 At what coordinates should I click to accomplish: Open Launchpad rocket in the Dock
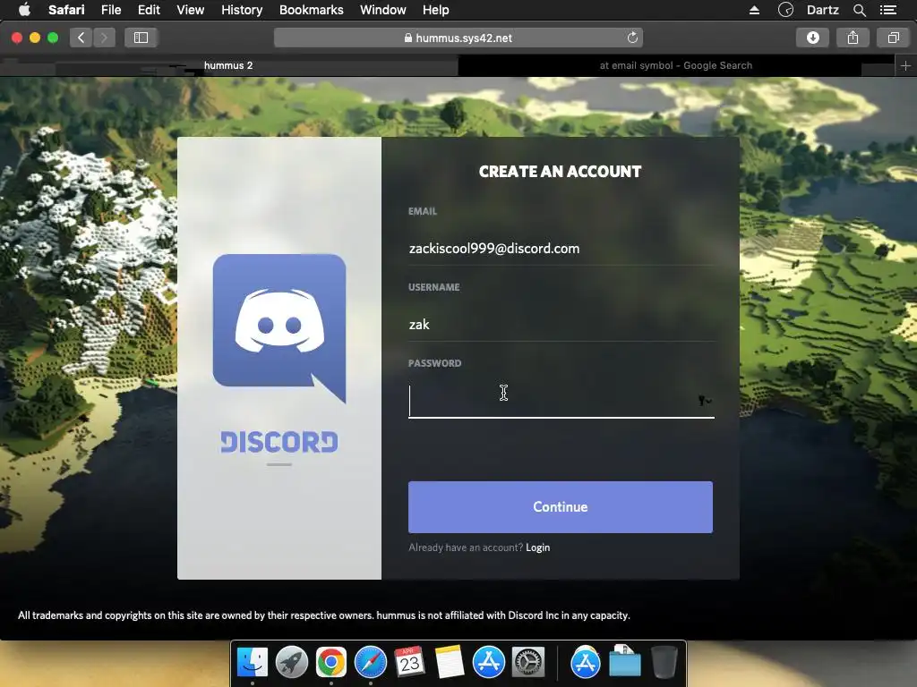292,663
